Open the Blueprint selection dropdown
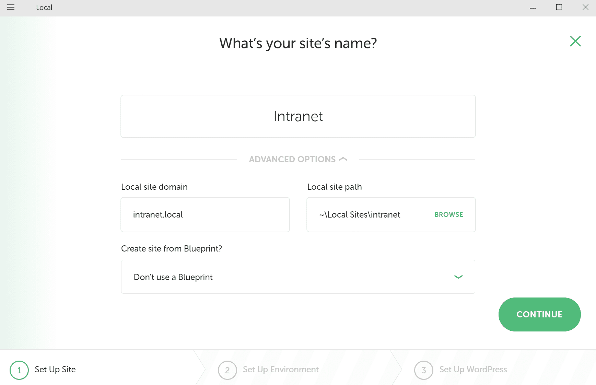Screen dimensions: 596x385 pos(298,277)
